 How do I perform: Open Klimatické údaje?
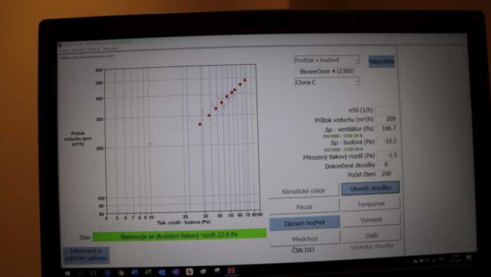(x=304, y=191)
